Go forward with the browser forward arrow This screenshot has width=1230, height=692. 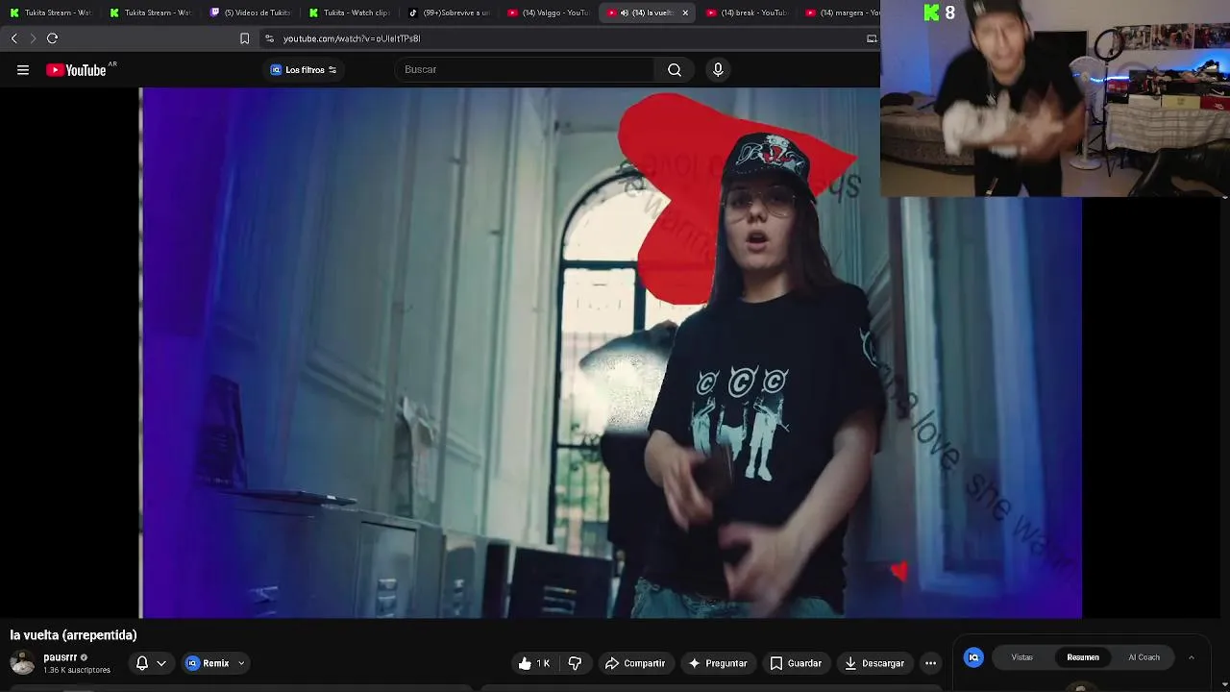(33, 38)
